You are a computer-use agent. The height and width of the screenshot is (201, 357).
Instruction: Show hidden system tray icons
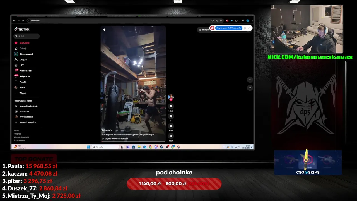click(x=224, y=147)
